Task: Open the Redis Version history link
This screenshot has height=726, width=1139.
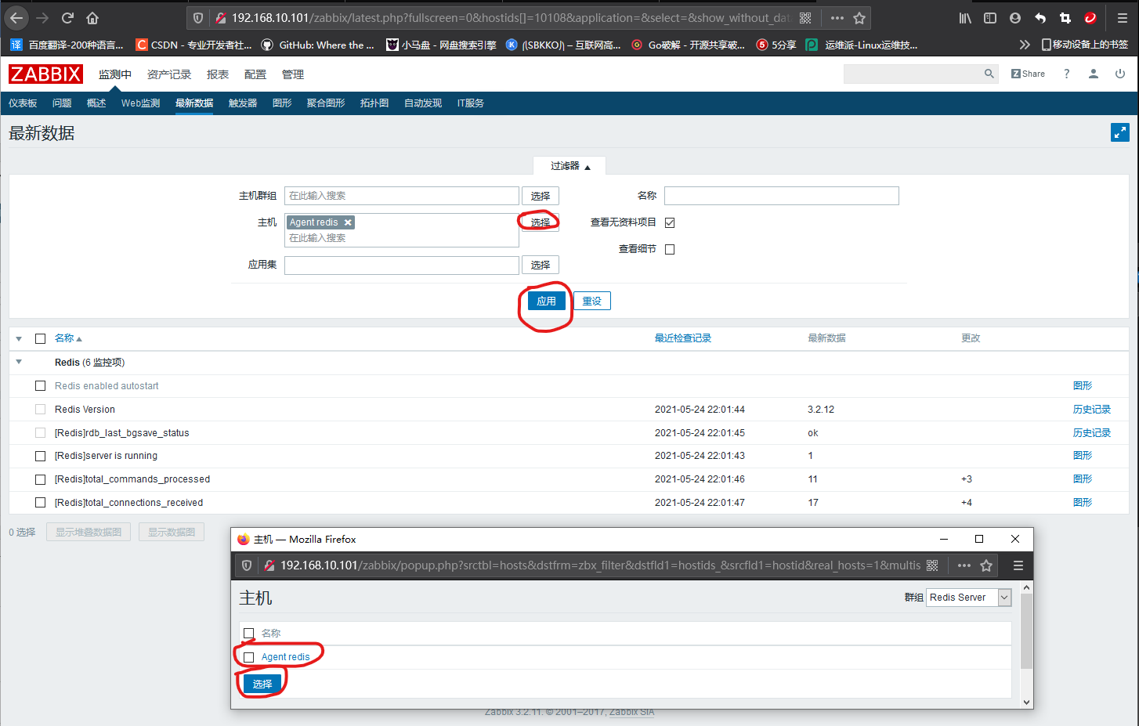Action: click(x=1092, y=409)
